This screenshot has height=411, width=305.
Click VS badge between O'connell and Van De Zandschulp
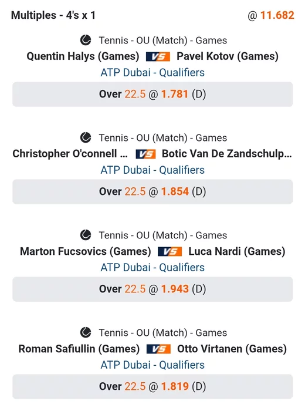(145, 154)
